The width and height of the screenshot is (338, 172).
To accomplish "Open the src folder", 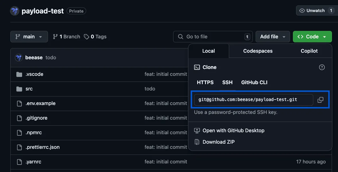I will point(29,88).
